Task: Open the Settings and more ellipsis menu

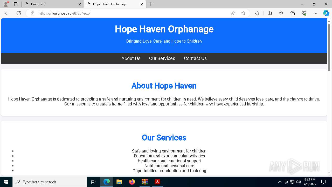Action: (315, 13)
